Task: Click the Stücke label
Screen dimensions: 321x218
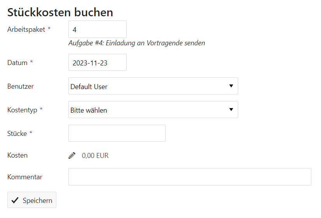Action: 17,134
